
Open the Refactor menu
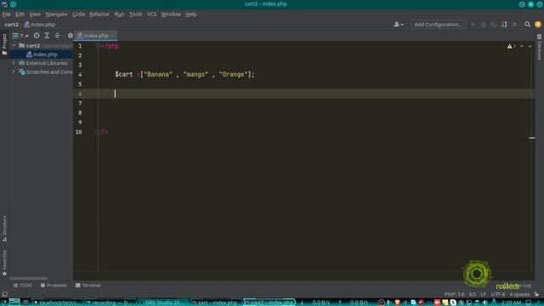(x=99, y=14)
